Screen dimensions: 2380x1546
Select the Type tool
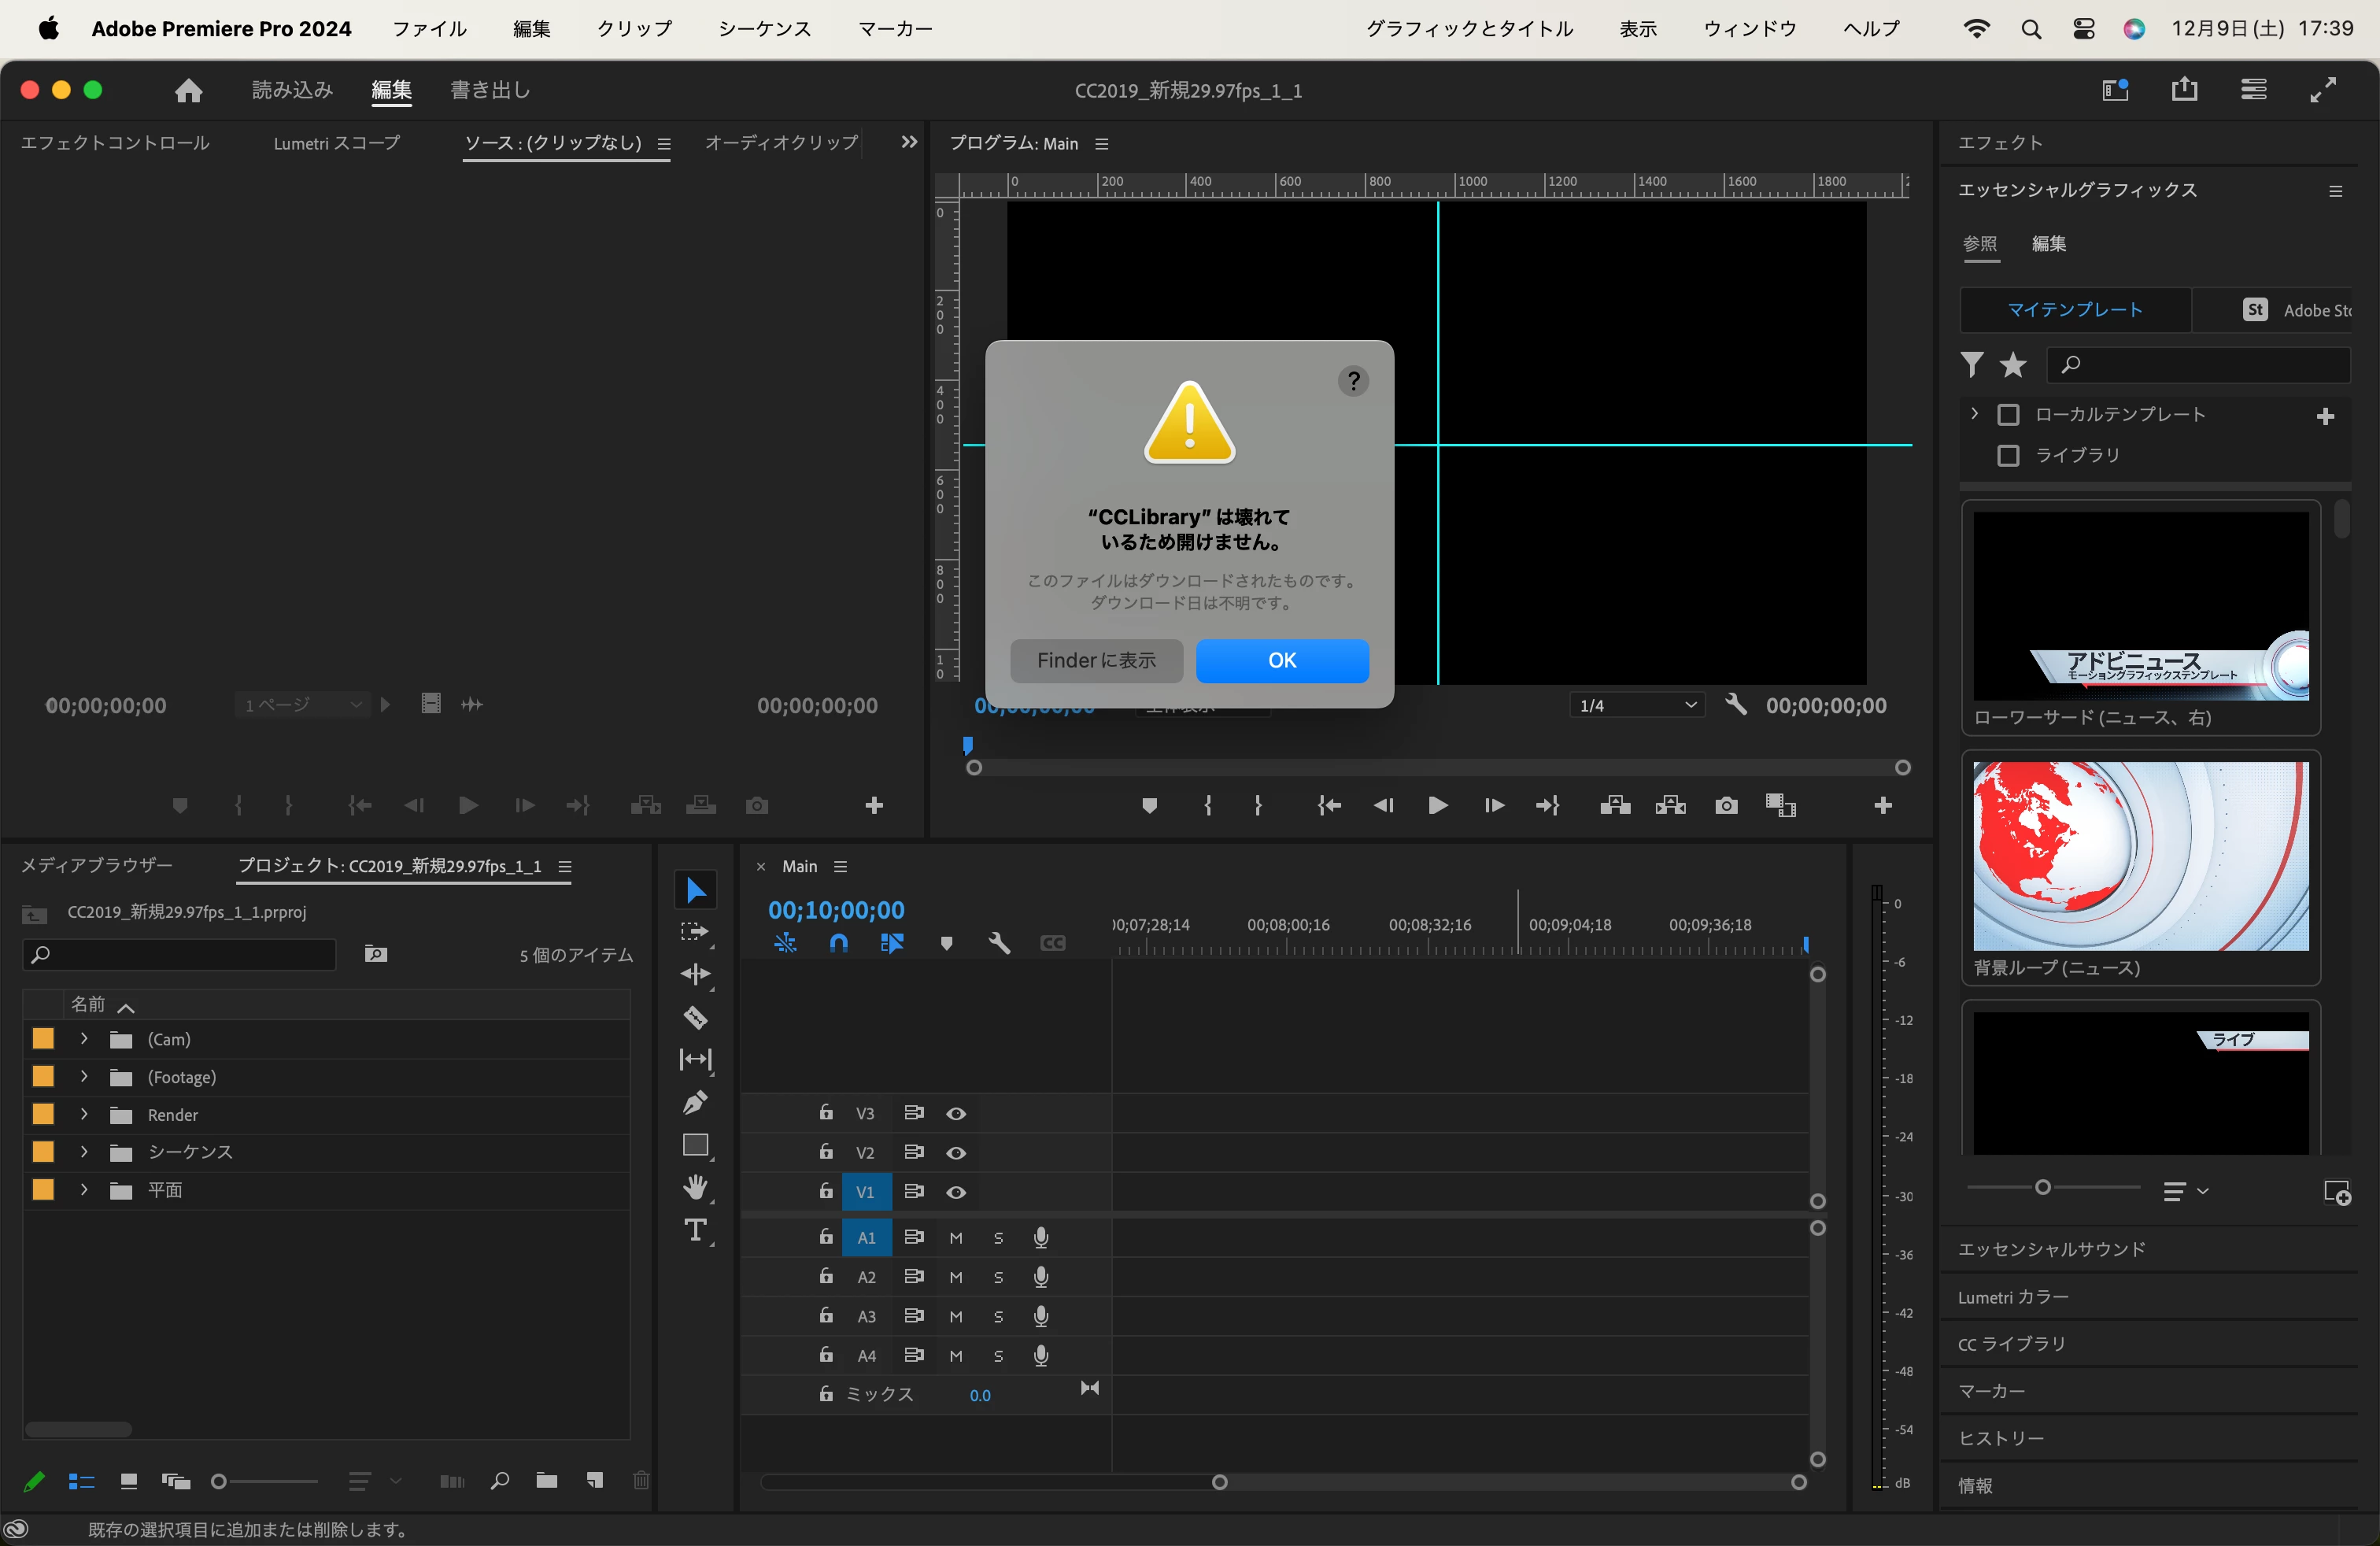(x=695, y=1230)
